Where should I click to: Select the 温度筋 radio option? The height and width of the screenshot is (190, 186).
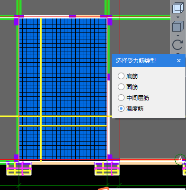pyautogui.click(x=121, y=108)
